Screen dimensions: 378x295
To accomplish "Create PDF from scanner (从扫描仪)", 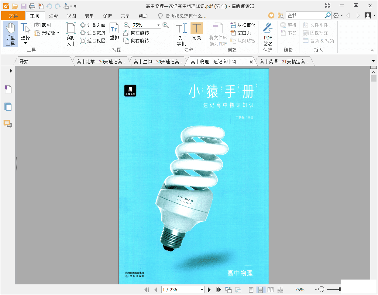I will click(243, 25).
